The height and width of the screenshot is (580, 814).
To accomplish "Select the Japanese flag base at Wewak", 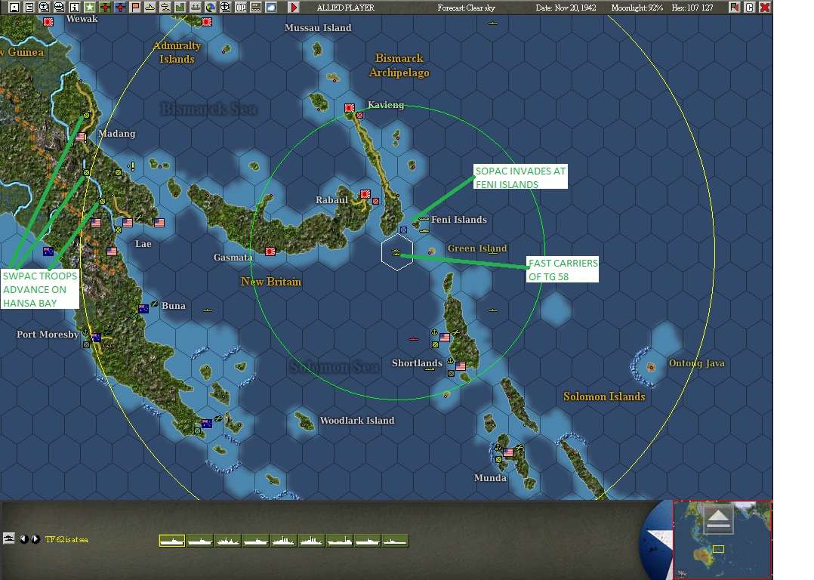I will [x=48, y=22].
